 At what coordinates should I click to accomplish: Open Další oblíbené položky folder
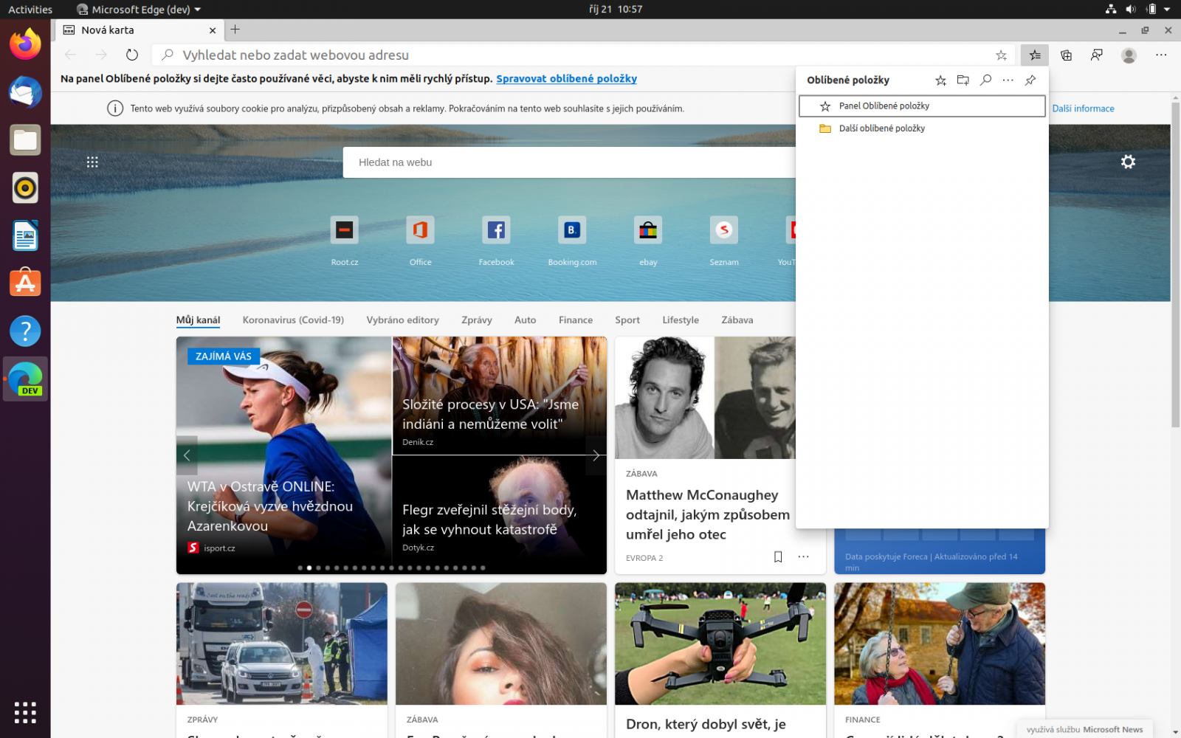[x=881, y=128]
